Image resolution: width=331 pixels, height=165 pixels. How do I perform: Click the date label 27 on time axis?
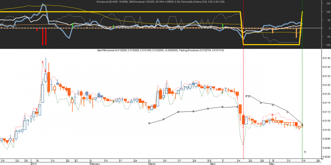[76, 160]
